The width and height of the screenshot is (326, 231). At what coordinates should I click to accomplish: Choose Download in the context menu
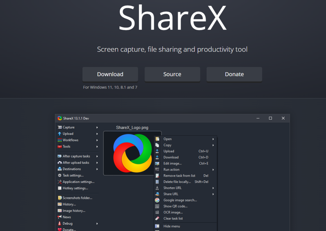pos(185,157)
